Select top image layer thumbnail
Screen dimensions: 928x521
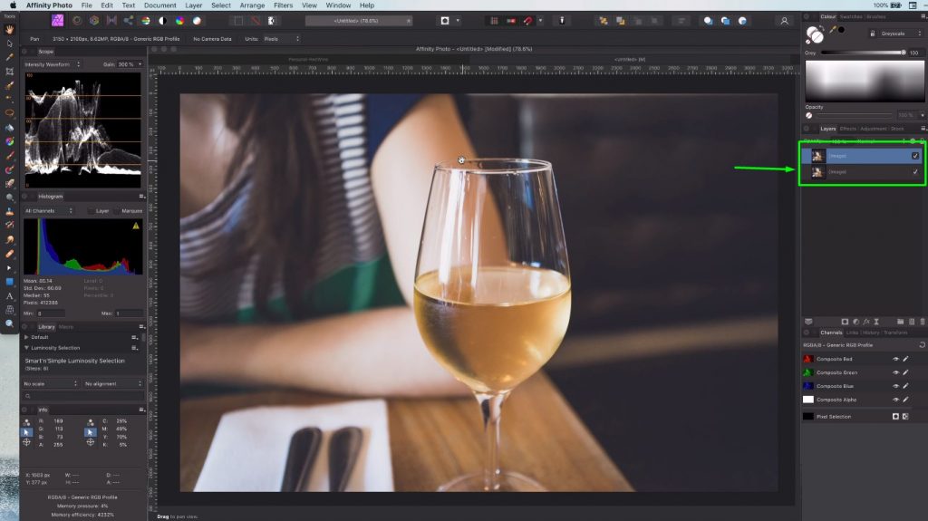point(817,156)
